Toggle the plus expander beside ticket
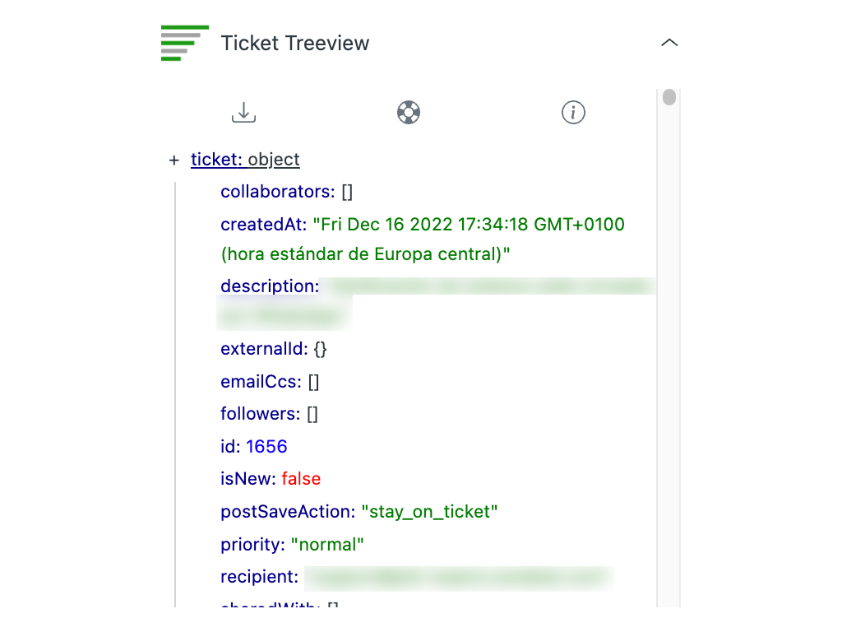 coord(173,160)
